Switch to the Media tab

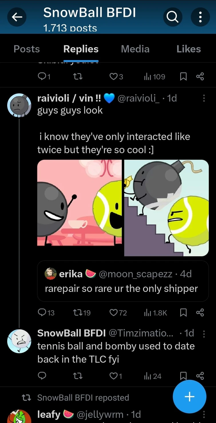pos(135,49)
